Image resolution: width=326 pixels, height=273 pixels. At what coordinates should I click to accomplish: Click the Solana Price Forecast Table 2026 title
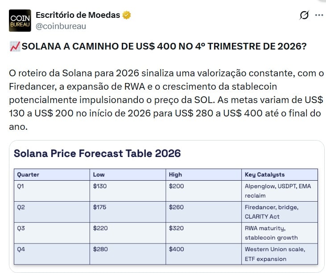click(x=97, y=154)
